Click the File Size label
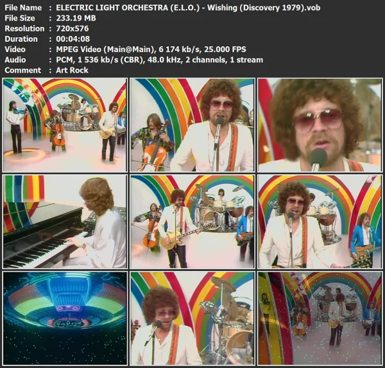Screen dimensions: 385x368 (x=20, y=18)
